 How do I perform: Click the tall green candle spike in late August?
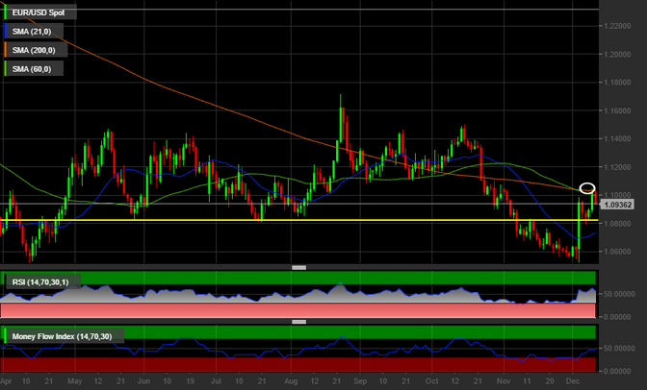(341, 120)
